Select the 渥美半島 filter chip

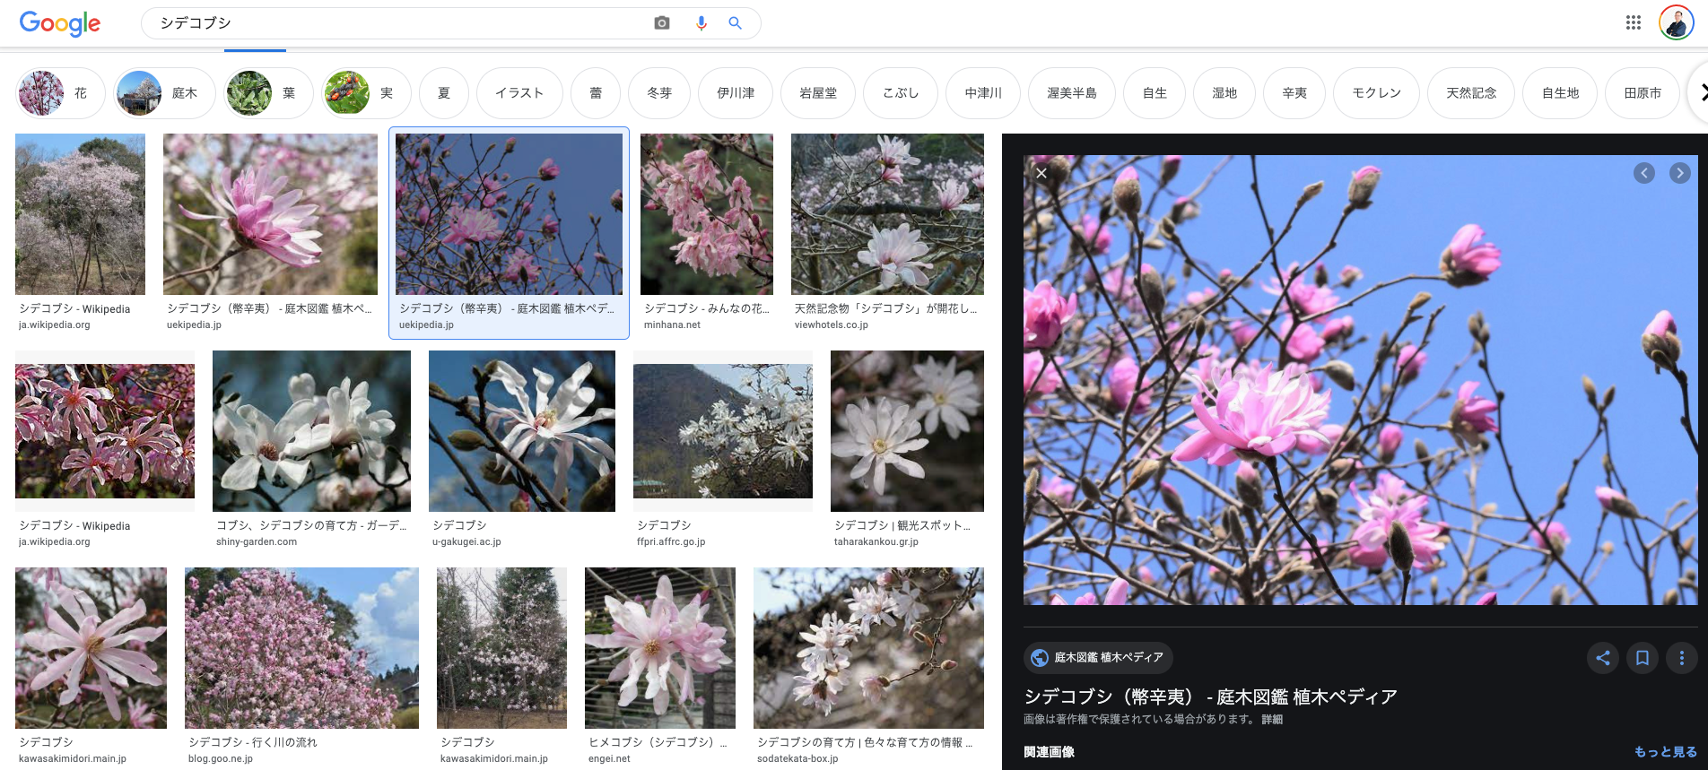(x=1072, y=93)
